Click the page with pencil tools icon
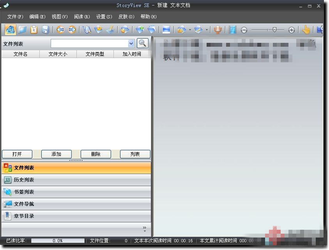Screen dimensions: 329x250 [198, 30]
